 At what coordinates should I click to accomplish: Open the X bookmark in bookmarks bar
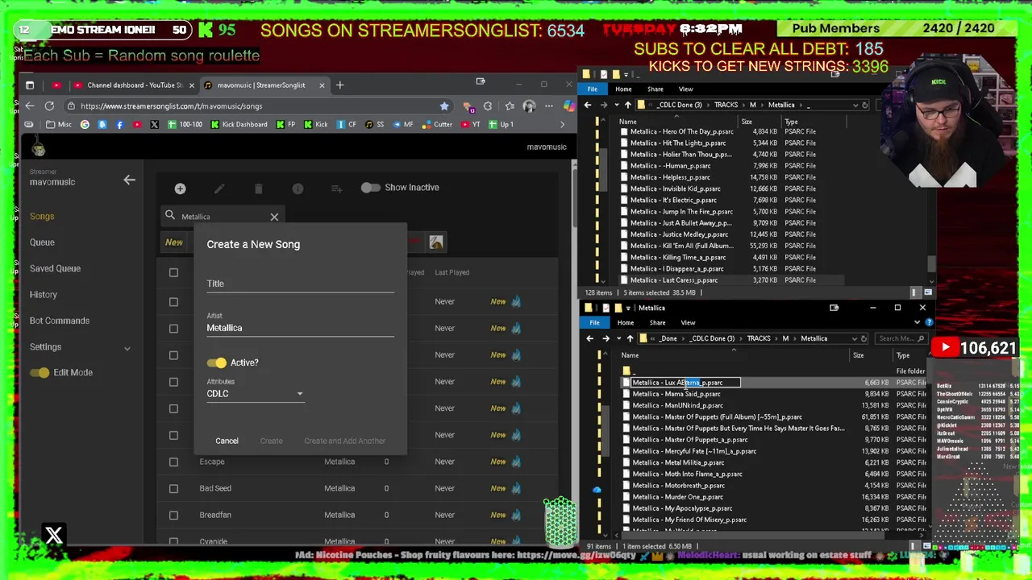click(154, 124)
